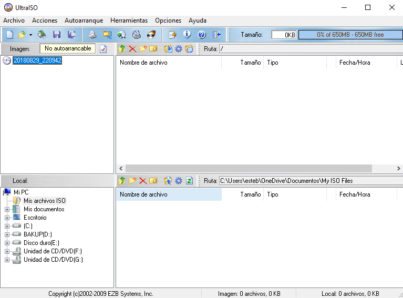Go up a folder in the local pane
Image resolution: width=403 pixels, height=298 pixels.
pos(122,181)
